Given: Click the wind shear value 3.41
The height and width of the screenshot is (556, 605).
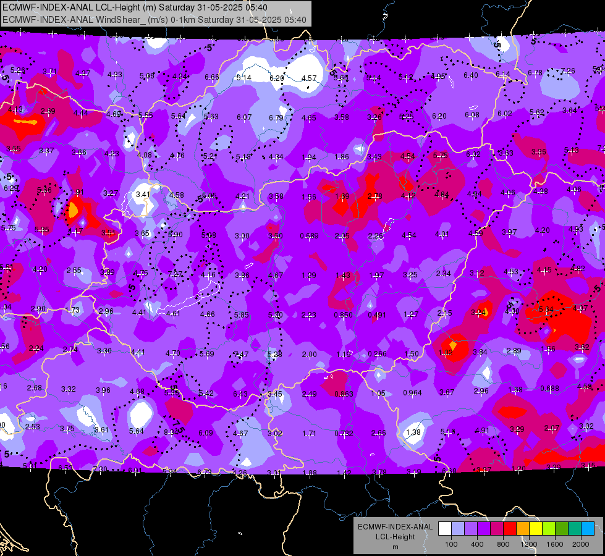Looking at the screenshot, I should [x=142, y=195].
